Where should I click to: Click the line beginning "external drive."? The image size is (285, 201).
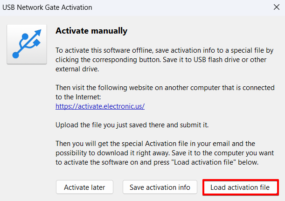[75, 69]
